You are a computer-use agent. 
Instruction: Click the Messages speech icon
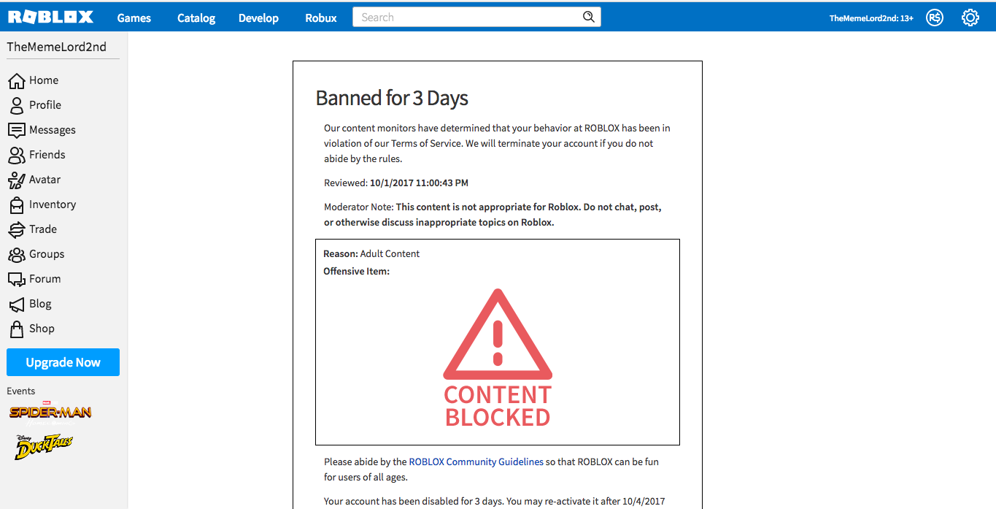[16, 131]
